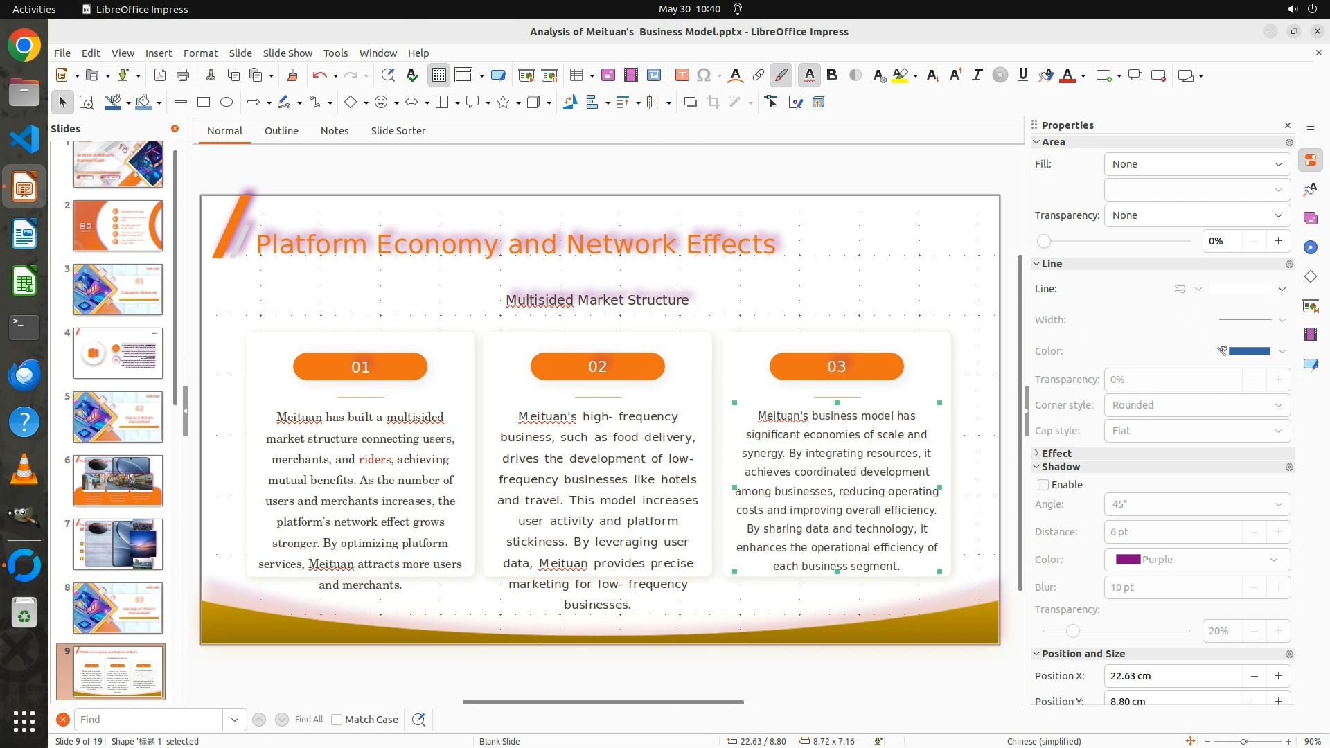This screenshot has width=1330, height=748.
Task: Click the Export as PDF icon
Action: coord(160,75)
